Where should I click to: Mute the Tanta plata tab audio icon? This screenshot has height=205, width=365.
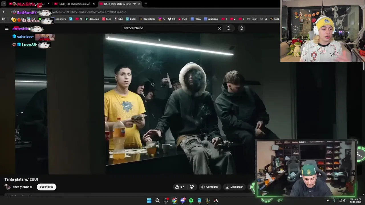[134, 4]
